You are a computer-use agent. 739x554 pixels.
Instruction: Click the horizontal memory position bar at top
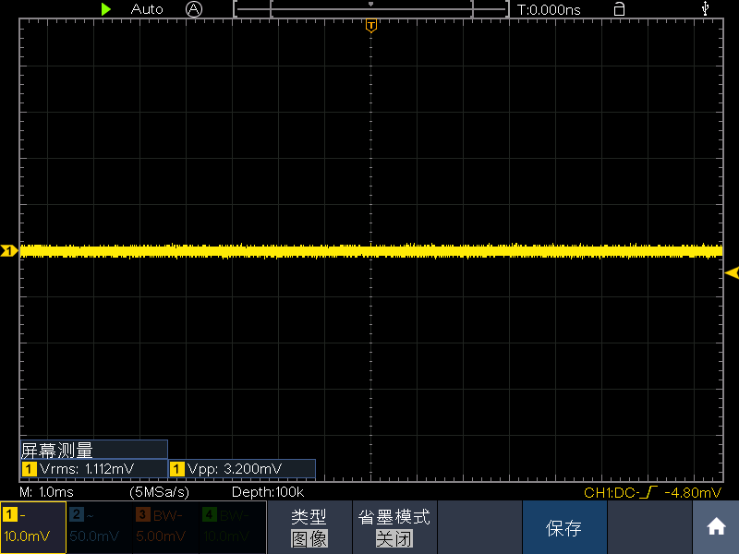[x=371, y=9]
